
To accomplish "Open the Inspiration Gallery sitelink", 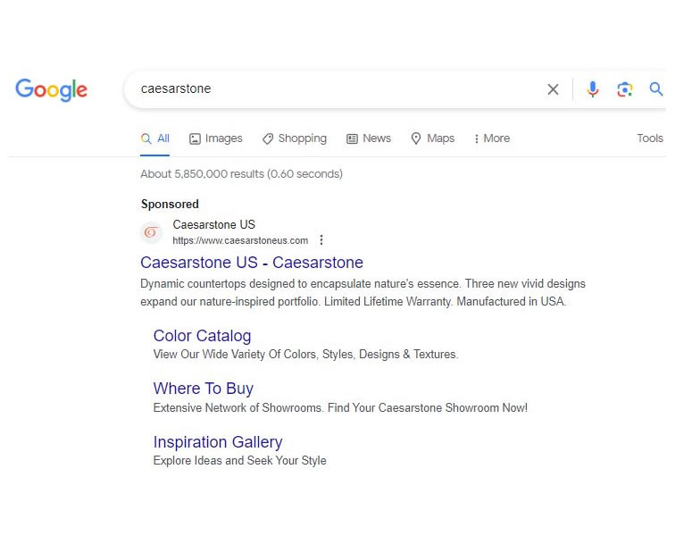I will point(218,442).
